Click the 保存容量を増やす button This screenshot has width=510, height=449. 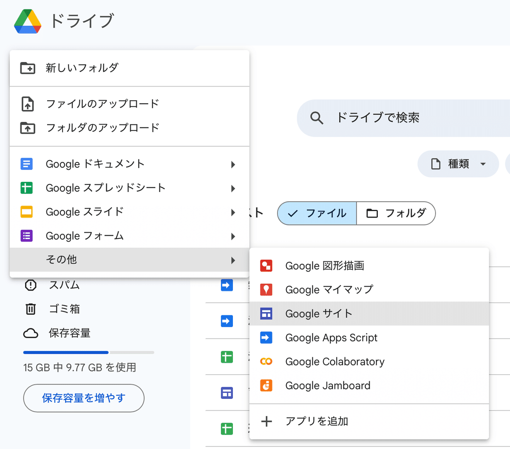pyautogui.click(x=84, y=398)
